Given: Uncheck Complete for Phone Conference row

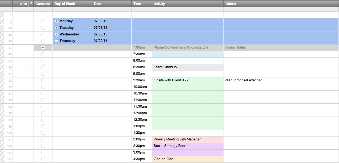Looking at the screenshot, I should coord(43,48).
